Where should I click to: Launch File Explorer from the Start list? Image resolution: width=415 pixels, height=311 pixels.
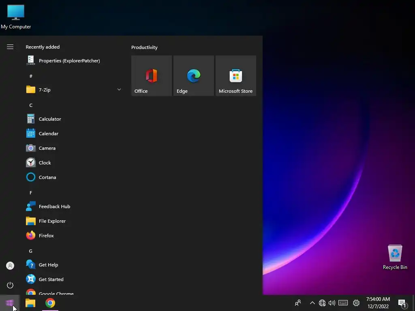(x=74, y=221)
